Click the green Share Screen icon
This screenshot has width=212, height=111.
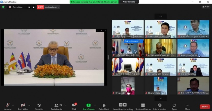click(x=88, y=105)
